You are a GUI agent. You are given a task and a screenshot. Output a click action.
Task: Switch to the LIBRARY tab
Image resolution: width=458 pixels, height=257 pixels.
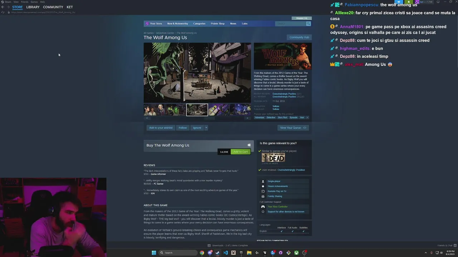point(33,7)
